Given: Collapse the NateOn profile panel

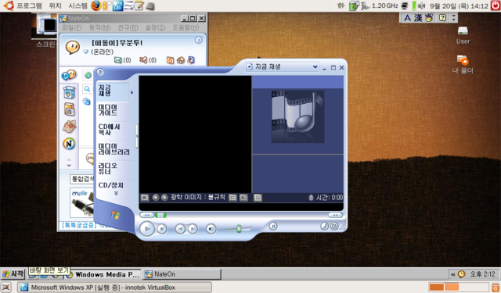Looking at the screenshot, I should tap(199, 40).
